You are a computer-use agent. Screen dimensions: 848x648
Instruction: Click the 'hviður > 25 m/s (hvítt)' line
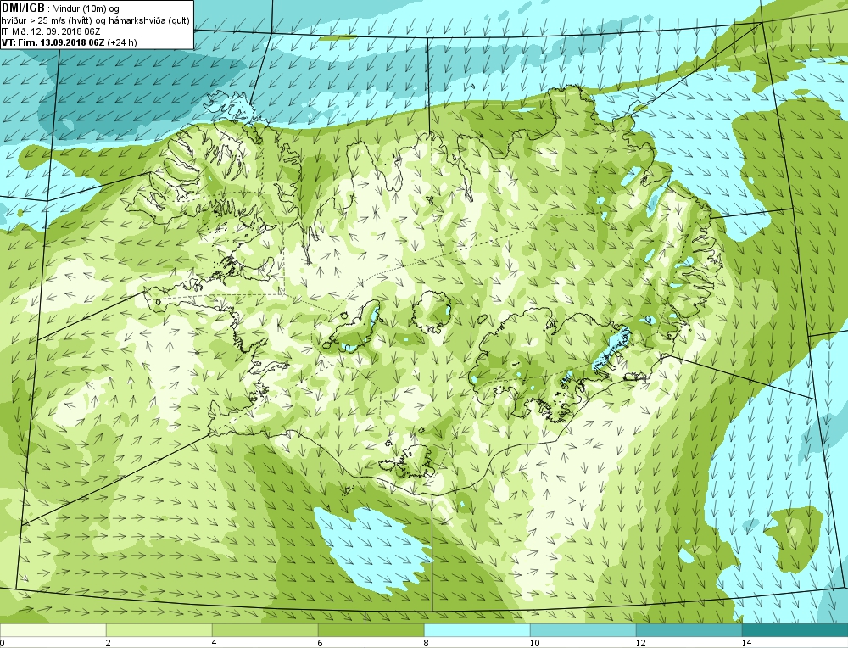[46, 20]
